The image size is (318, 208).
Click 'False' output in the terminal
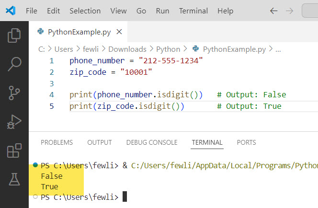52,176
